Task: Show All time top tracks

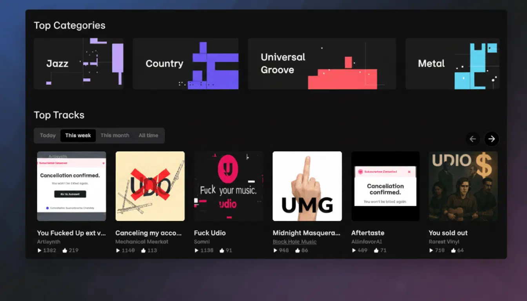Action: coord(148,136)
